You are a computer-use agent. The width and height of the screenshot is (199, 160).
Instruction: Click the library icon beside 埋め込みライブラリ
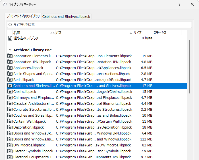10,38
